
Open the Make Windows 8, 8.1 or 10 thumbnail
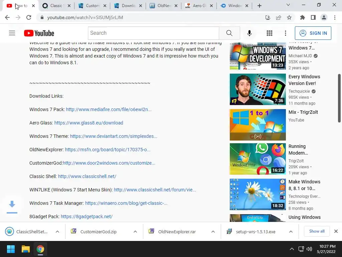pos(258,194)
